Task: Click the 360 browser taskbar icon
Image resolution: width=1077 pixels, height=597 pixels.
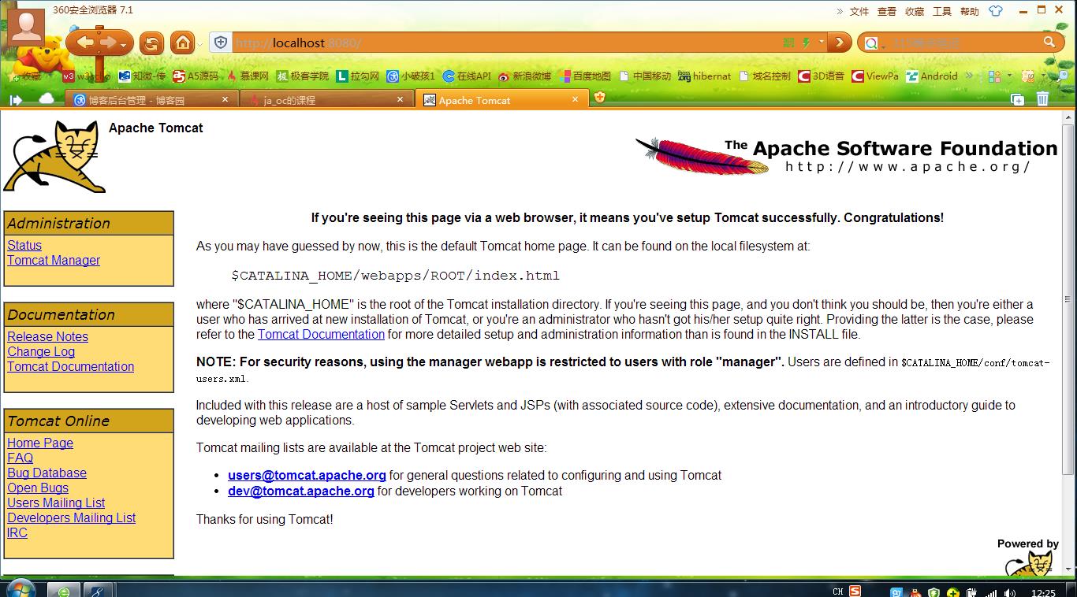Action: click(x=64, y=591)
